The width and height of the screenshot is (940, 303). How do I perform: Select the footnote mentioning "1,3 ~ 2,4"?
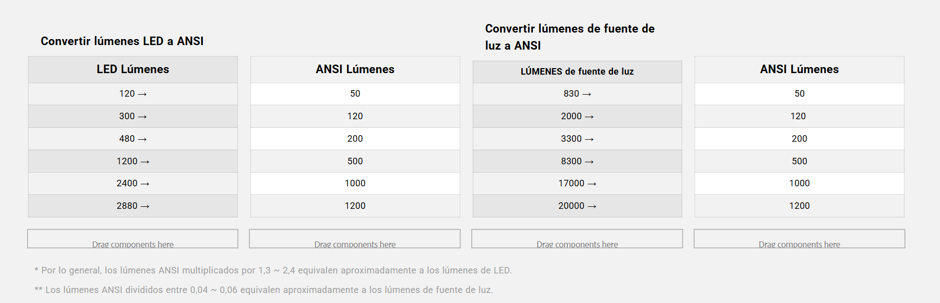[x=273, y=270]
